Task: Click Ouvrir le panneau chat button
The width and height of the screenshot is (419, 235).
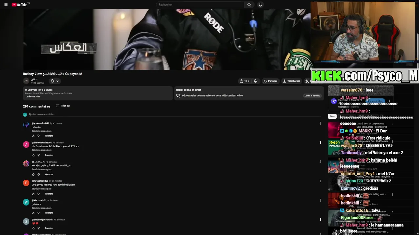Action: point(312,96)
